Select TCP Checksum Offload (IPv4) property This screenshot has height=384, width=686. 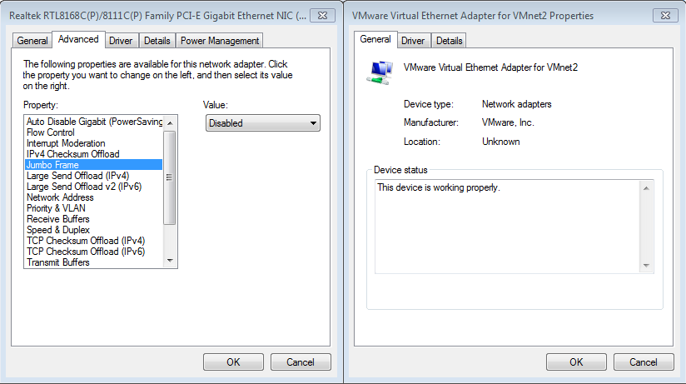click(x=94, y=241)
